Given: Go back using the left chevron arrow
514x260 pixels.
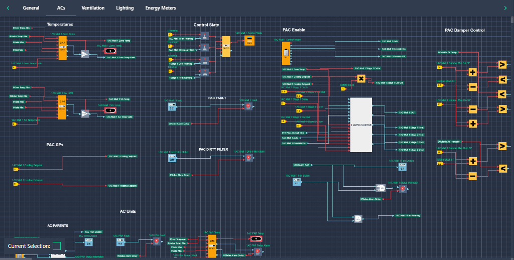Looking at the screenshot, I should pos(8,8).
